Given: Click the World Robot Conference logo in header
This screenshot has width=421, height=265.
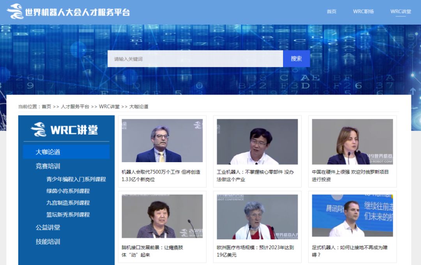Looking at the screenshot, I should click(68, 12).
